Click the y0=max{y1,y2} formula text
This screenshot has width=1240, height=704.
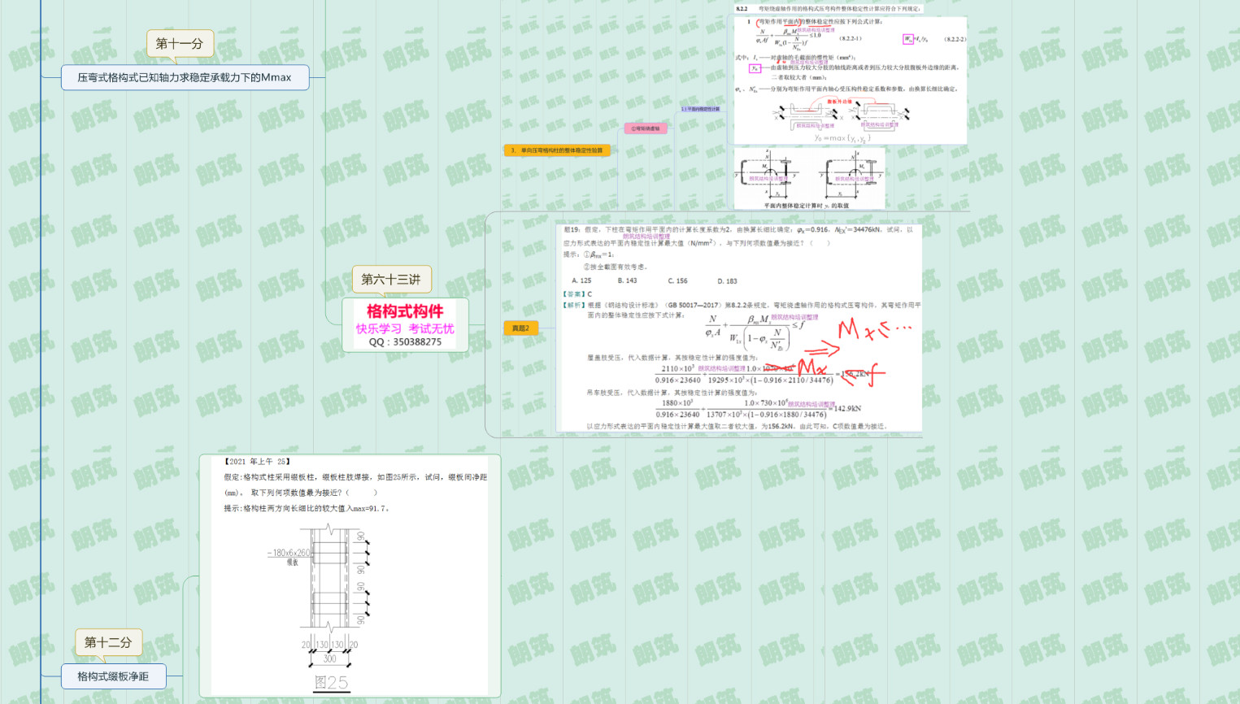842,138
